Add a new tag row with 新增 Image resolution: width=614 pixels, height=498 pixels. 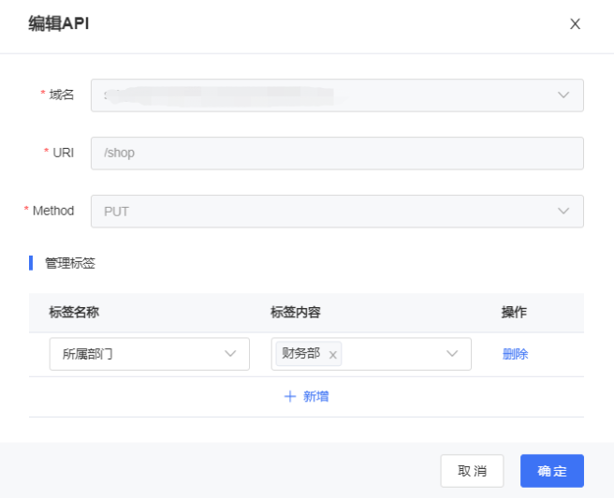307,397
